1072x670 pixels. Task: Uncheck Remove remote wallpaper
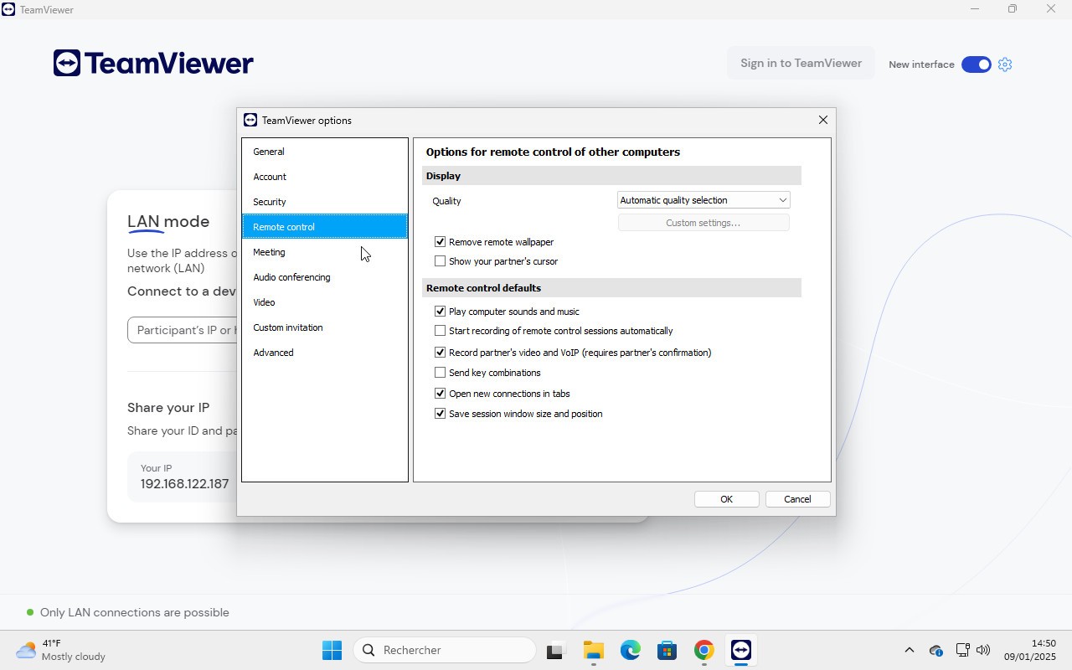(x=441, y=242)
